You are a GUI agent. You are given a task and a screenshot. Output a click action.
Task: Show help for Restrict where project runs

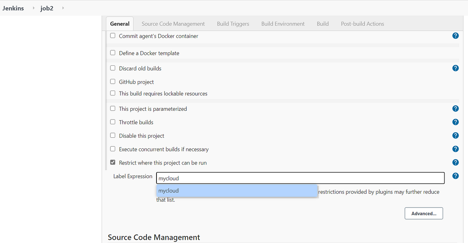tap(455, 163)
